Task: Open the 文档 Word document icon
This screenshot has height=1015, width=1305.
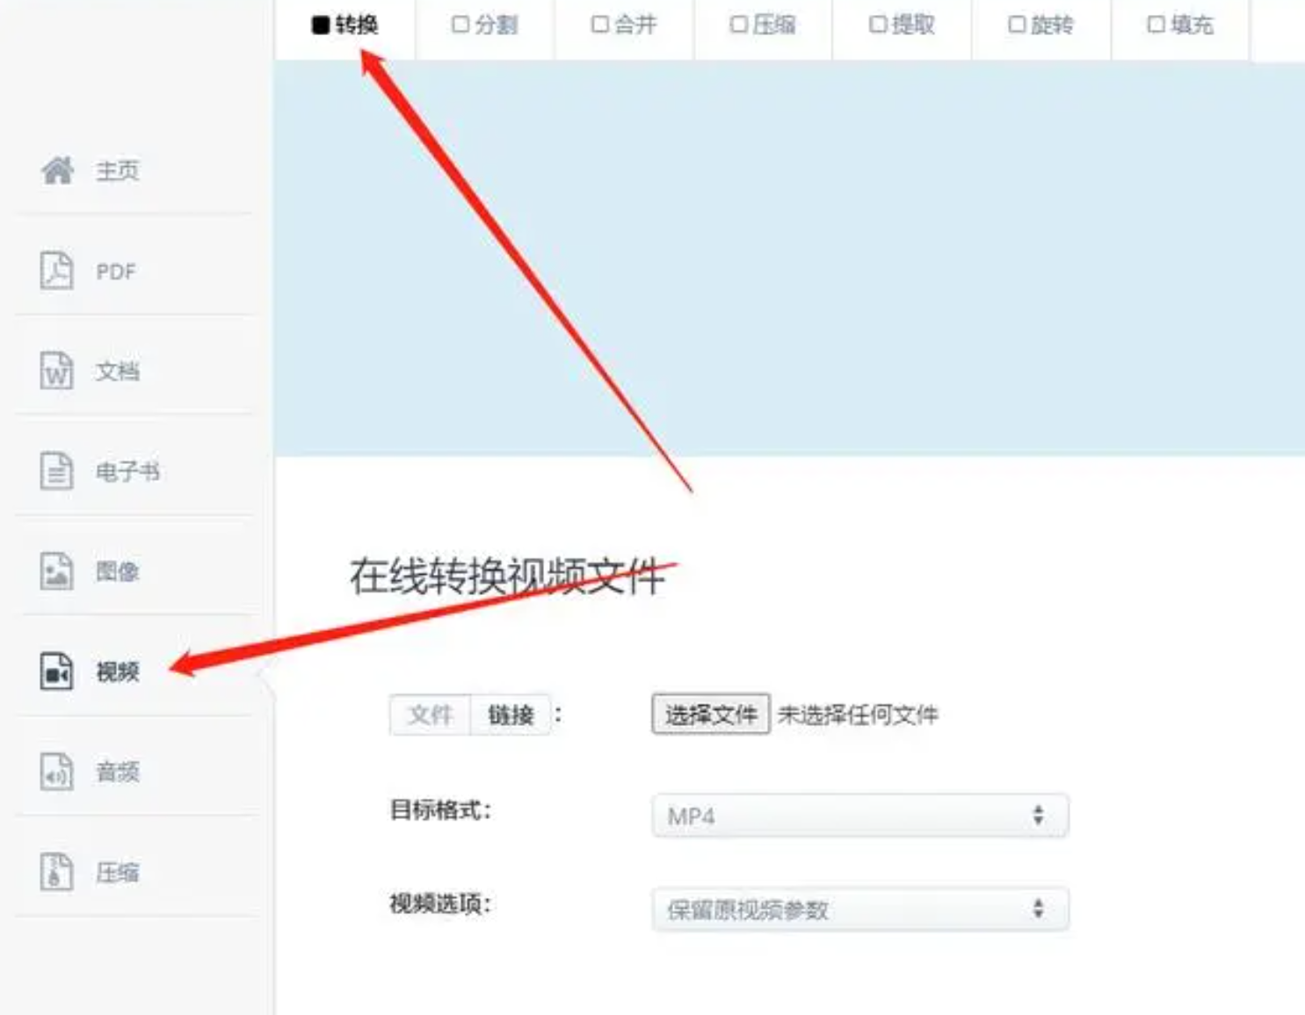Action: pos(56,371)
